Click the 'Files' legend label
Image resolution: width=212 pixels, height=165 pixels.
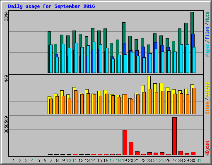207,33
